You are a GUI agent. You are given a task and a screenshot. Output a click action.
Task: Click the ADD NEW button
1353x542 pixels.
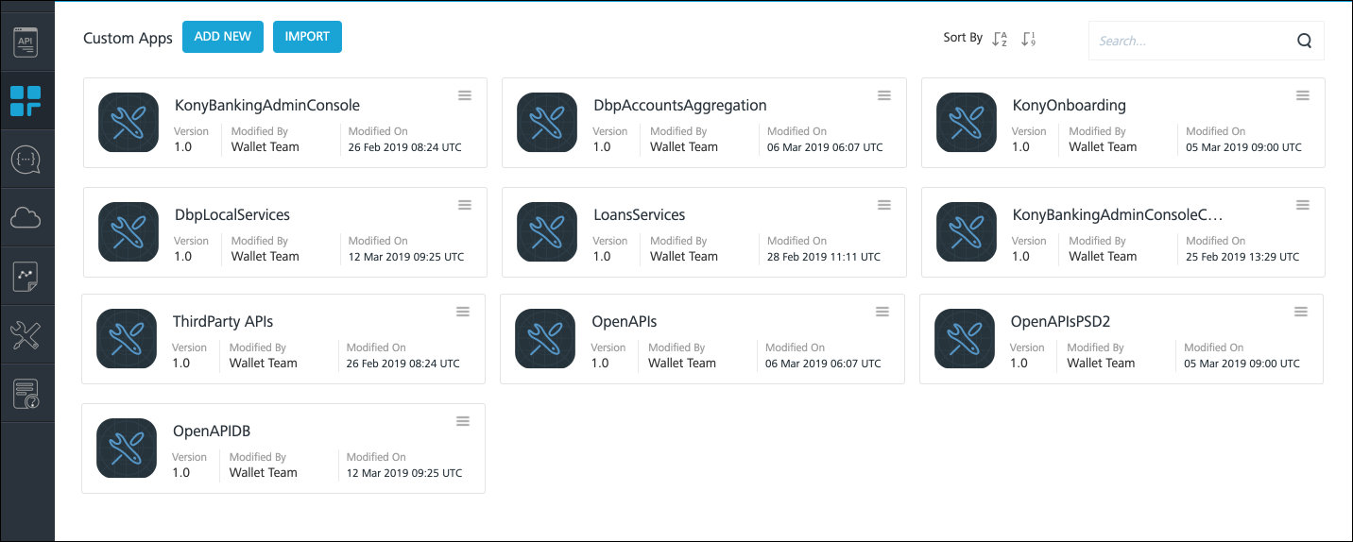point(223,37)
